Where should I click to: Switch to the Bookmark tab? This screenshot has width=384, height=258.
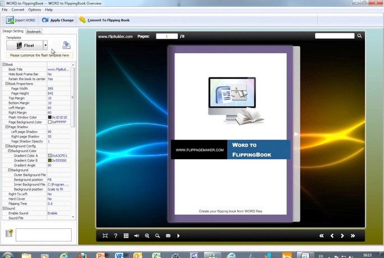tap(34, 31)
